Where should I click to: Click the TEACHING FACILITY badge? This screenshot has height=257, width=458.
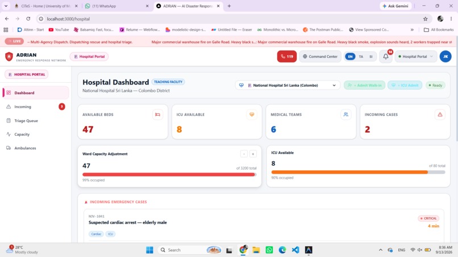click(x=168, y=82)
